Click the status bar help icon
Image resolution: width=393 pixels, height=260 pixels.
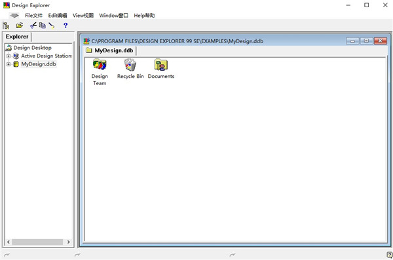coord(389,255)
